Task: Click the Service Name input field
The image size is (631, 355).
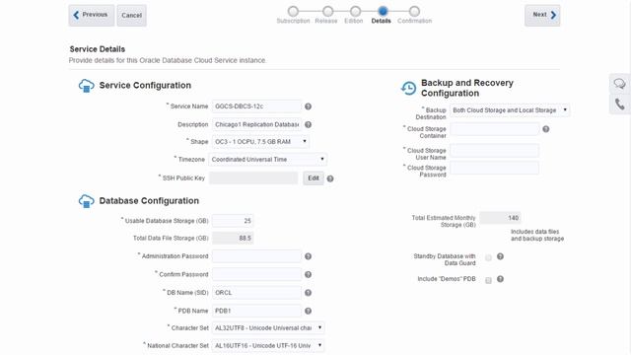Action: (256, 106)
